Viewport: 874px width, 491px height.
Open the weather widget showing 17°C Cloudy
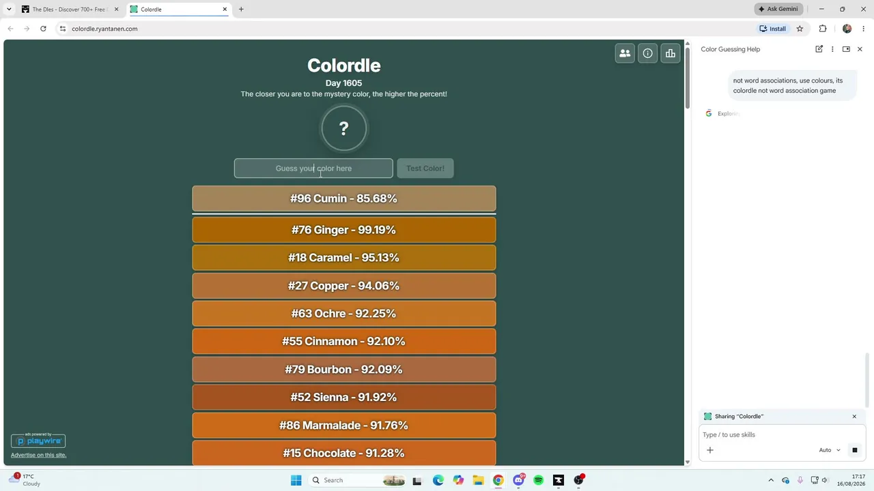click(25, 480)
